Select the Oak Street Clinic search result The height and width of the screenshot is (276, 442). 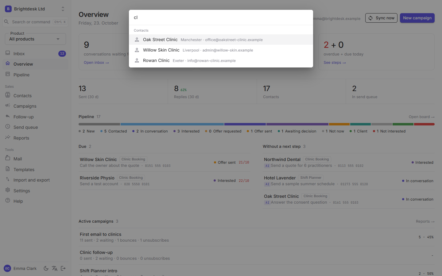[x=221, y=40]
